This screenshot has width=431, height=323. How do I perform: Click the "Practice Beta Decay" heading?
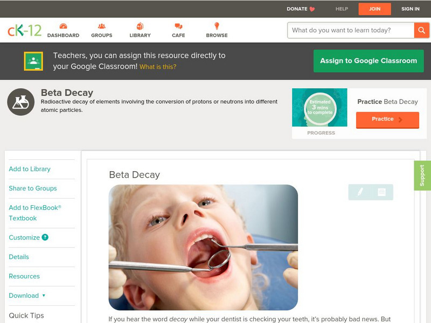coord(387,102)
